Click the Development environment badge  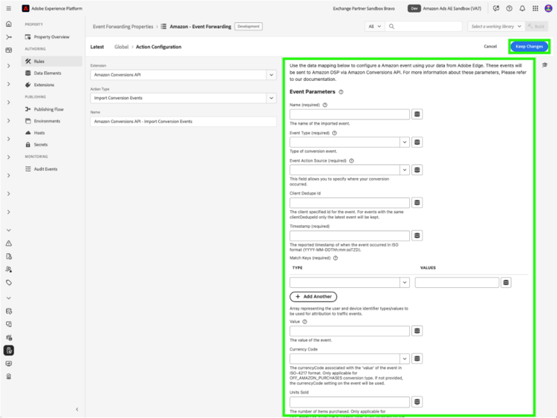click(x=248, y=26)
